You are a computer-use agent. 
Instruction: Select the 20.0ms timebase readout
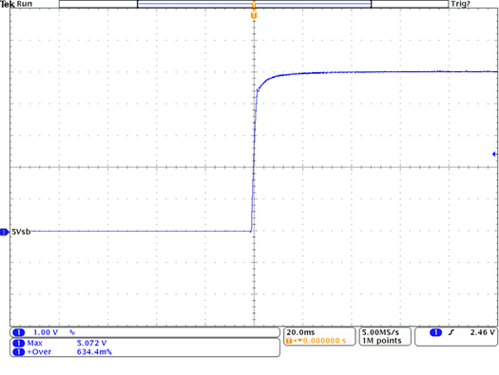coord(300,332)
